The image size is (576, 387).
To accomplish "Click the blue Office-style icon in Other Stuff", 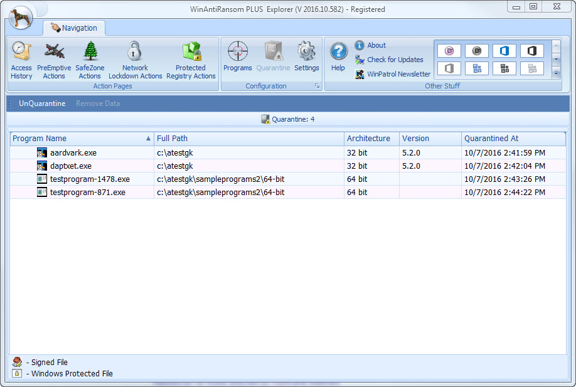I will point(504,51).
